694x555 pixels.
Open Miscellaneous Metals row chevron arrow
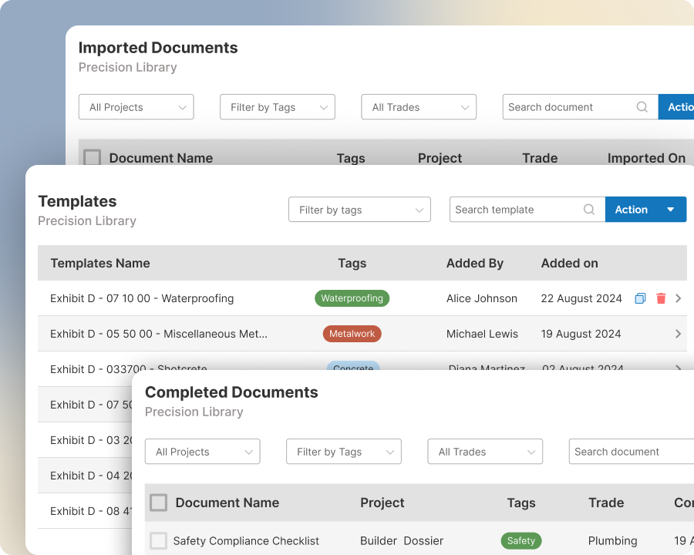click(x=678, y=334)
